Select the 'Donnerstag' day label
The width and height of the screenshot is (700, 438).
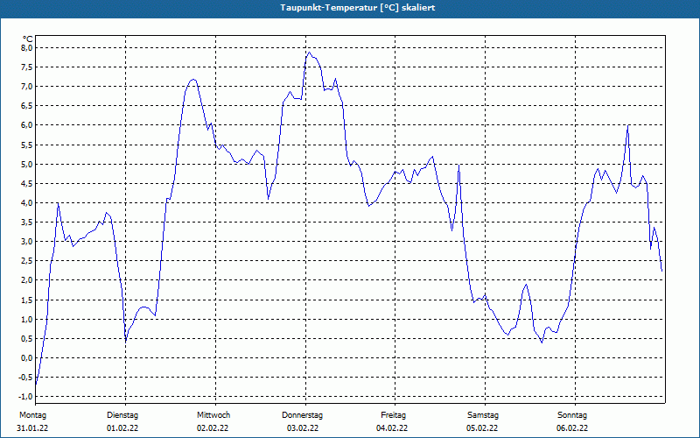302,415
